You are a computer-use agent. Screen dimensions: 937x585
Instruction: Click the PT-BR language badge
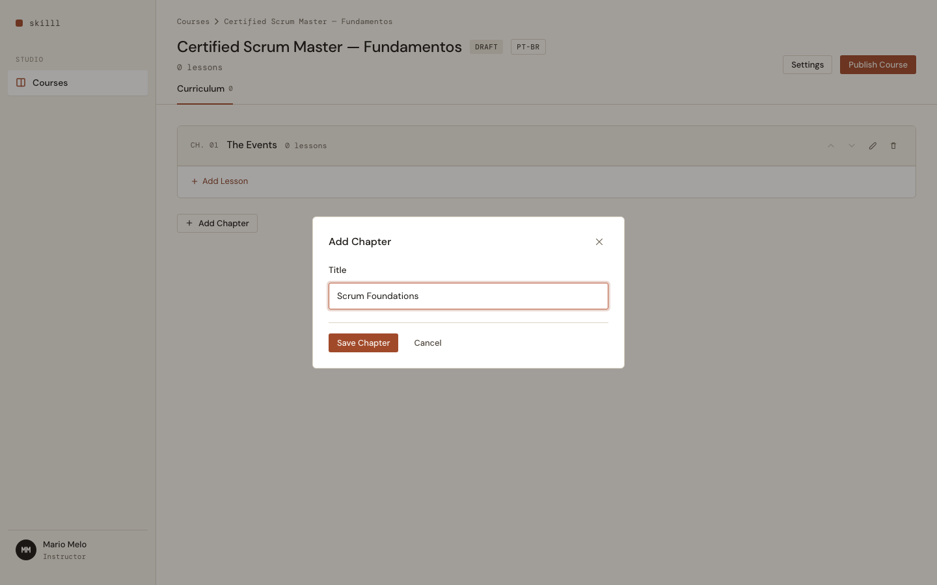(x=528, y=47)
